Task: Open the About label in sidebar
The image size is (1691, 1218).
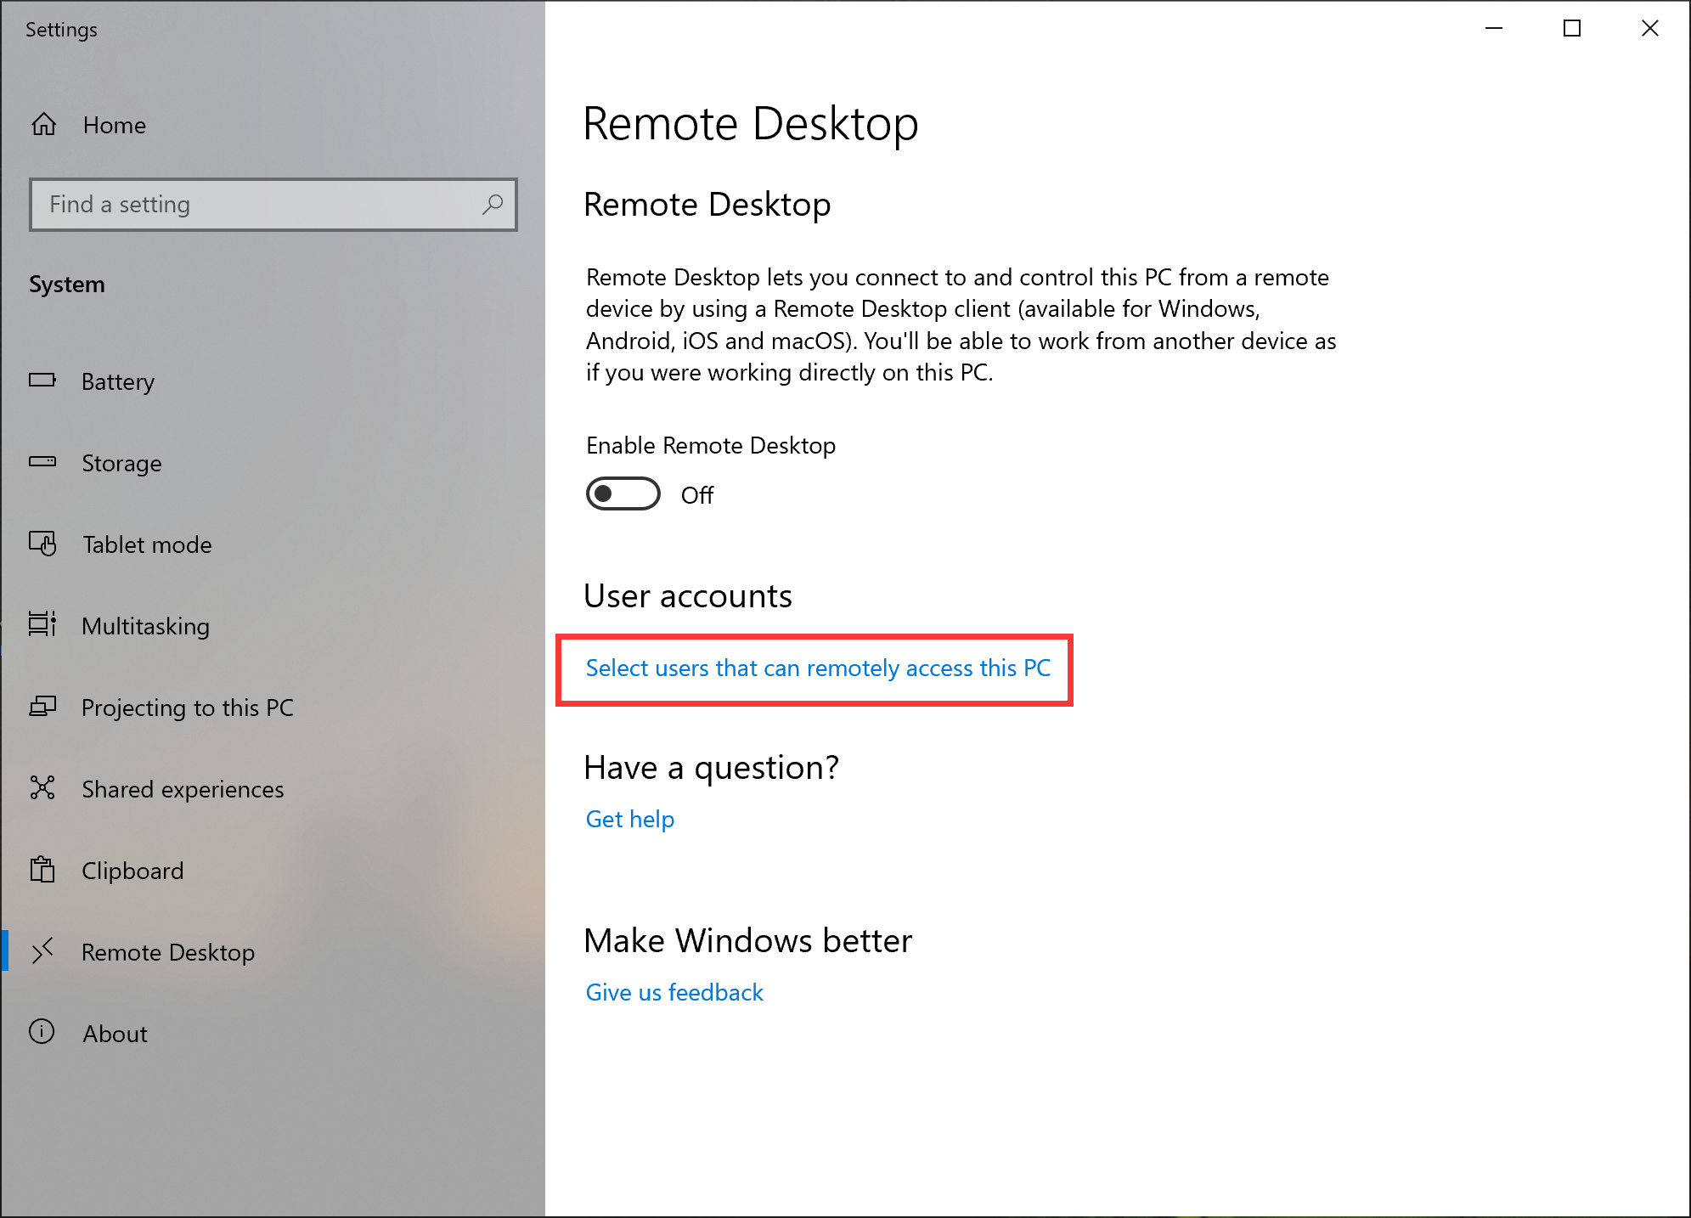Action: 115,1034
